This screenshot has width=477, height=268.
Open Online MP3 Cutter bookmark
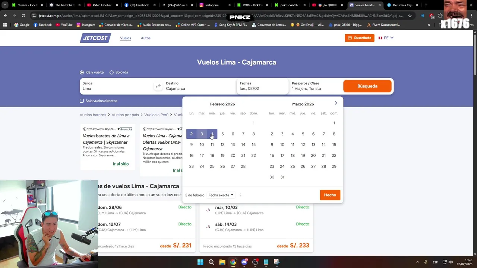[193, 25]
